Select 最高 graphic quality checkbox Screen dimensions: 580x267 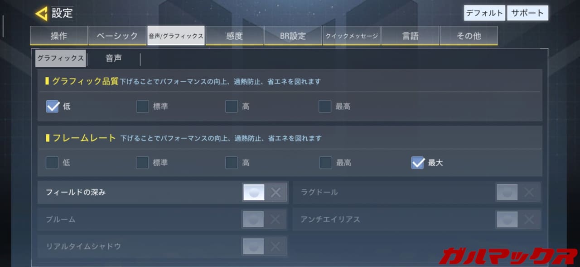[325, 107]
